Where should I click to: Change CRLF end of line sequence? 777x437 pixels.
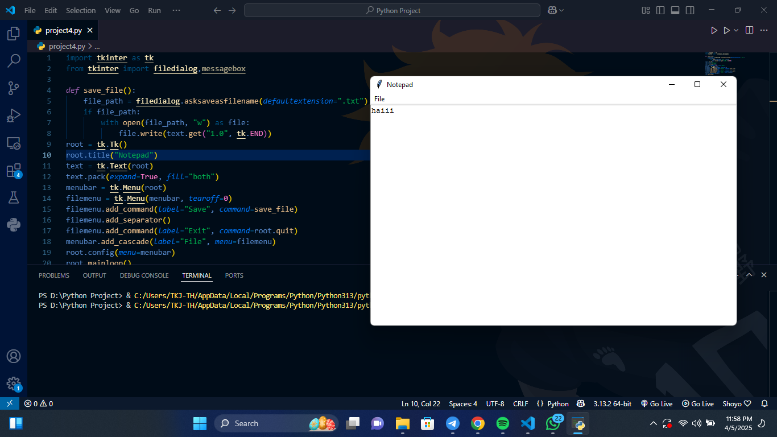[520, 403]
